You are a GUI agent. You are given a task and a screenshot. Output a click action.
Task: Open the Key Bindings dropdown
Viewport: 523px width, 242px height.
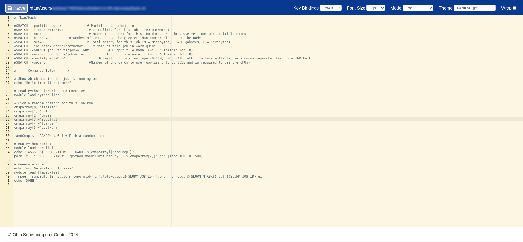pyautogui.click(x=330, y=8)
